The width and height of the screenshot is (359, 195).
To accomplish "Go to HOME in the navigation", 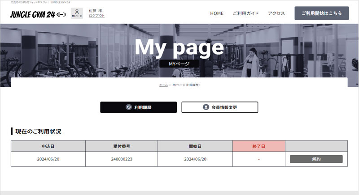I will pos(216,13).
